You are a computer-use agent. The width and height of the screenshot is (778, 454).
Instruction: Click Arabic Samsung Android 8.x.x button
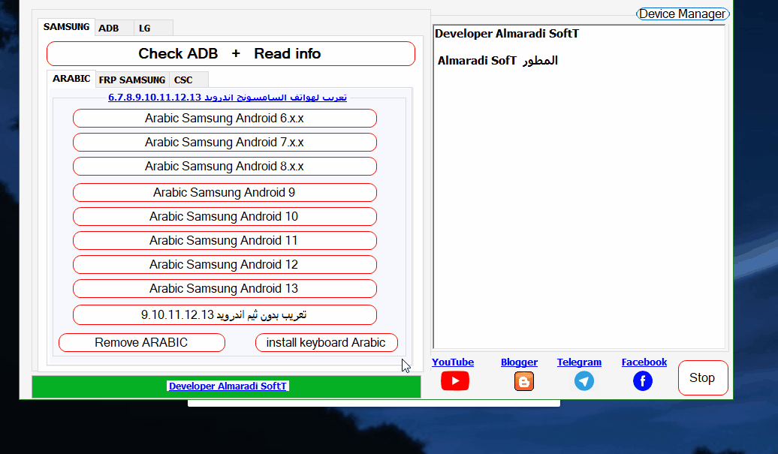(225, 166)
